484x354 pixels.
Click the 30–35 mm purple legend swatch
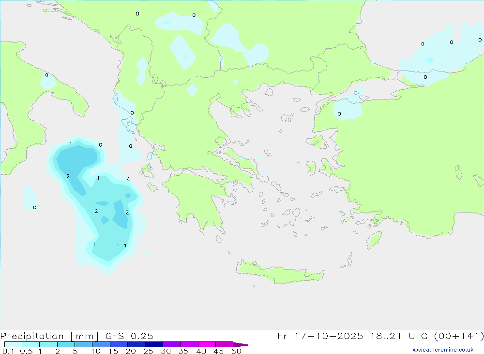pyautogui.click(x=171, y=344)
